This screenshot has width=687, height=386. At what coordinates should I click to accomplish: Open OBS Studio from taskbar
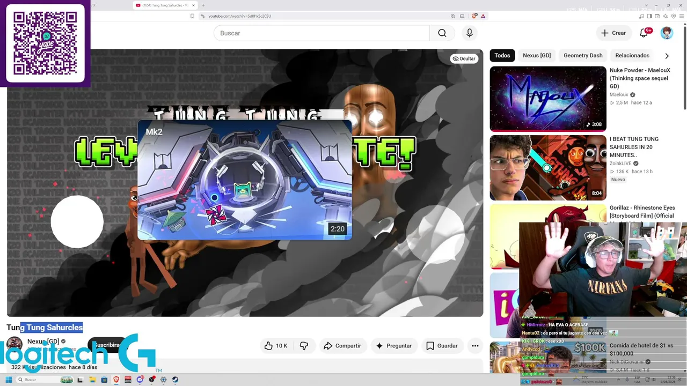click(152, 380)
